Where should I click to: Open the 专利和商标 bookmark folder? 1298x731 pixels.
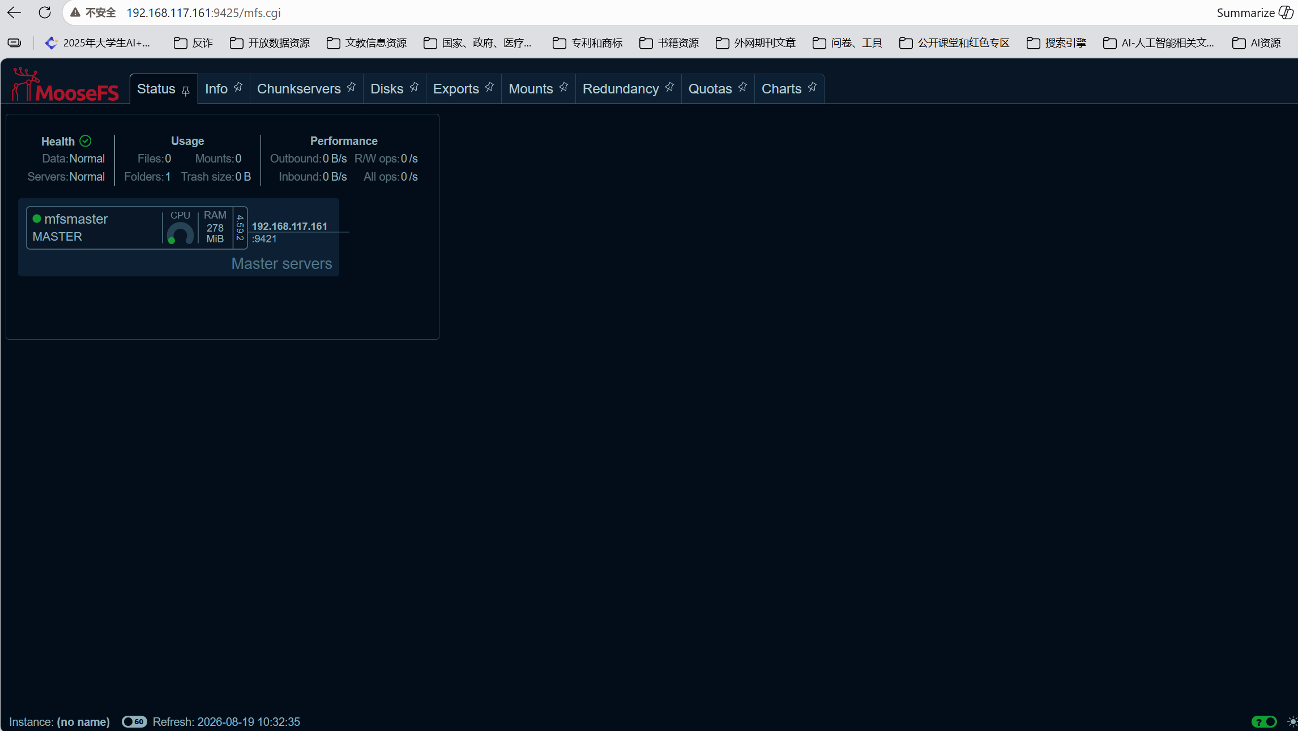[x=588, y=43]
